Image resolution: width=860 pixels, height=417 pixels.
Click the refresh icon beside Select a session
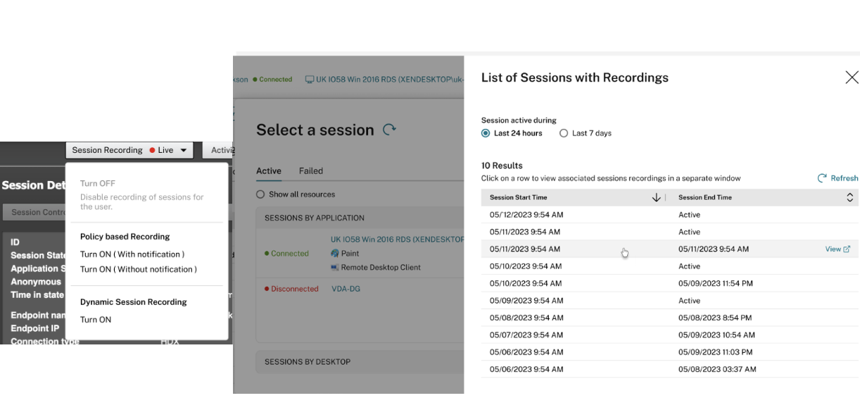coord(389,130)
